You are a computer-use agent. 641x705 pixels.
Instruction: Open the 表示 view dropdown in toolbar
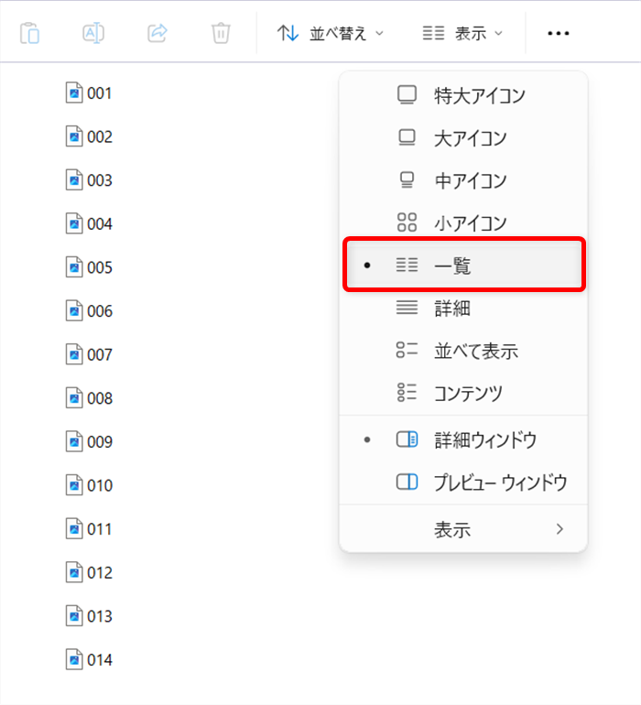[462, 33]
